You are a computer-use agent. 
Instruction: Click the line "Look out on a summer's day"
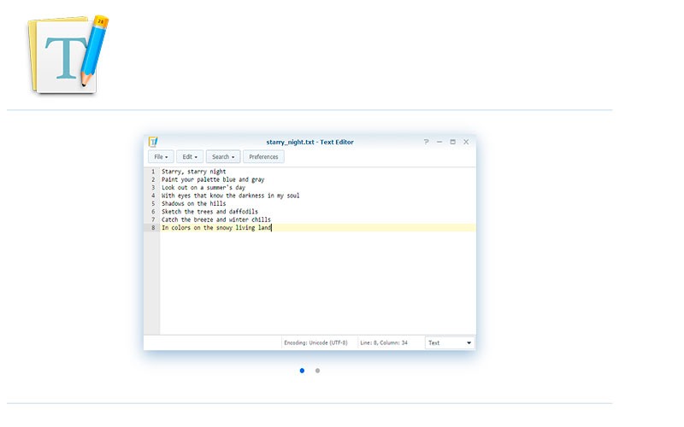click(x=203, y=187)
